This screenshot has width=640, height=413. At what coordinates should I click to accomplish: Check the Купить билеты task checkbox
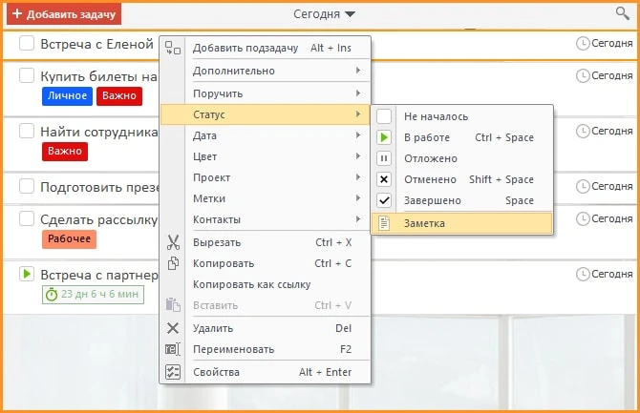[27, 76]
